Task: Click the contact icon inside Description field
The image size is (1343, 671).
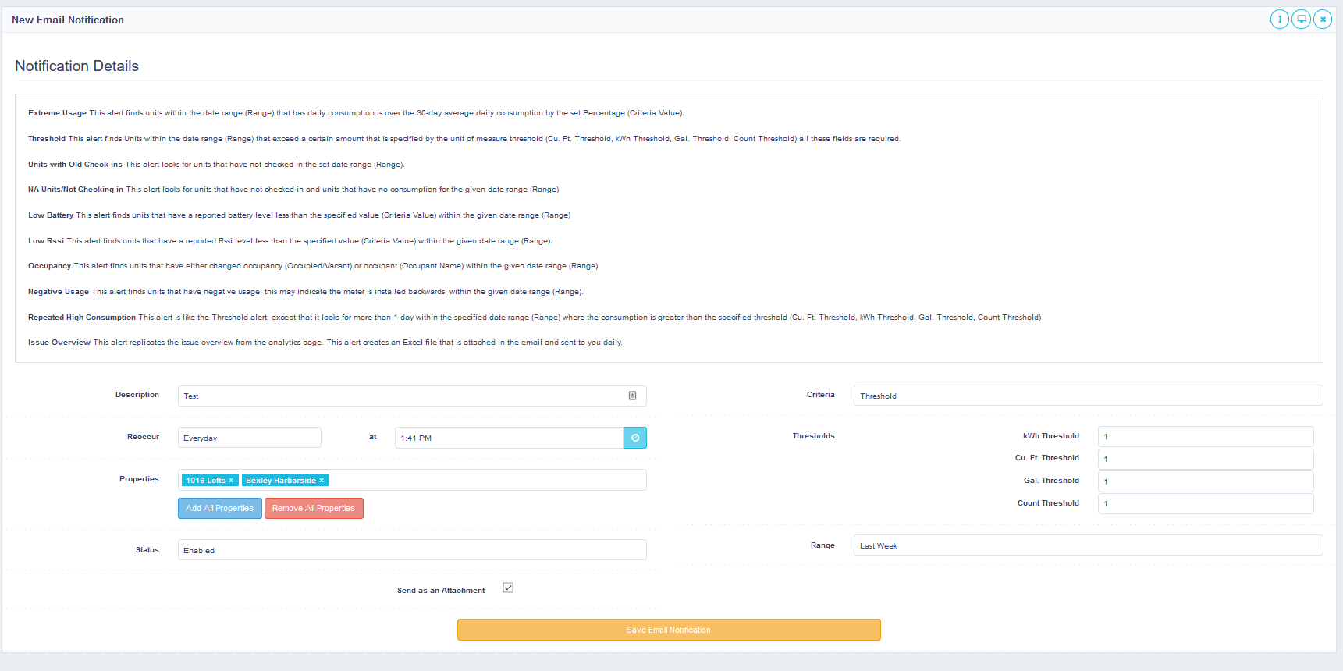Action: (x=632, y=396)
